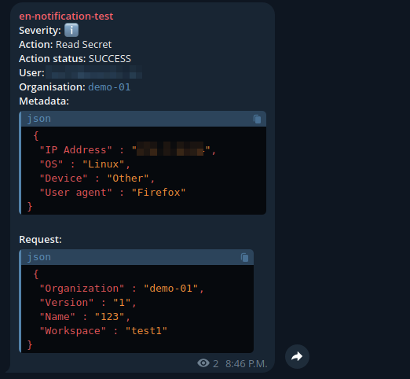410x379 pixels.
Task: Click the "test1" Workspace value
Action: click(146, 331)
